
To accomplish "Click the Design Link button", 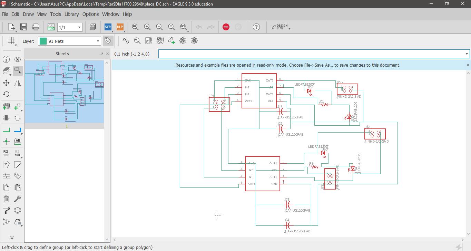I will point(281,27).
